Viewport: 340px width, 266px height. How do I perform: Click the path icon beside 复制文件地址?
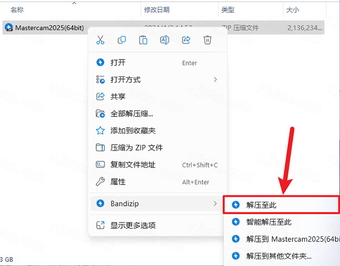click(x=100, y=165)
